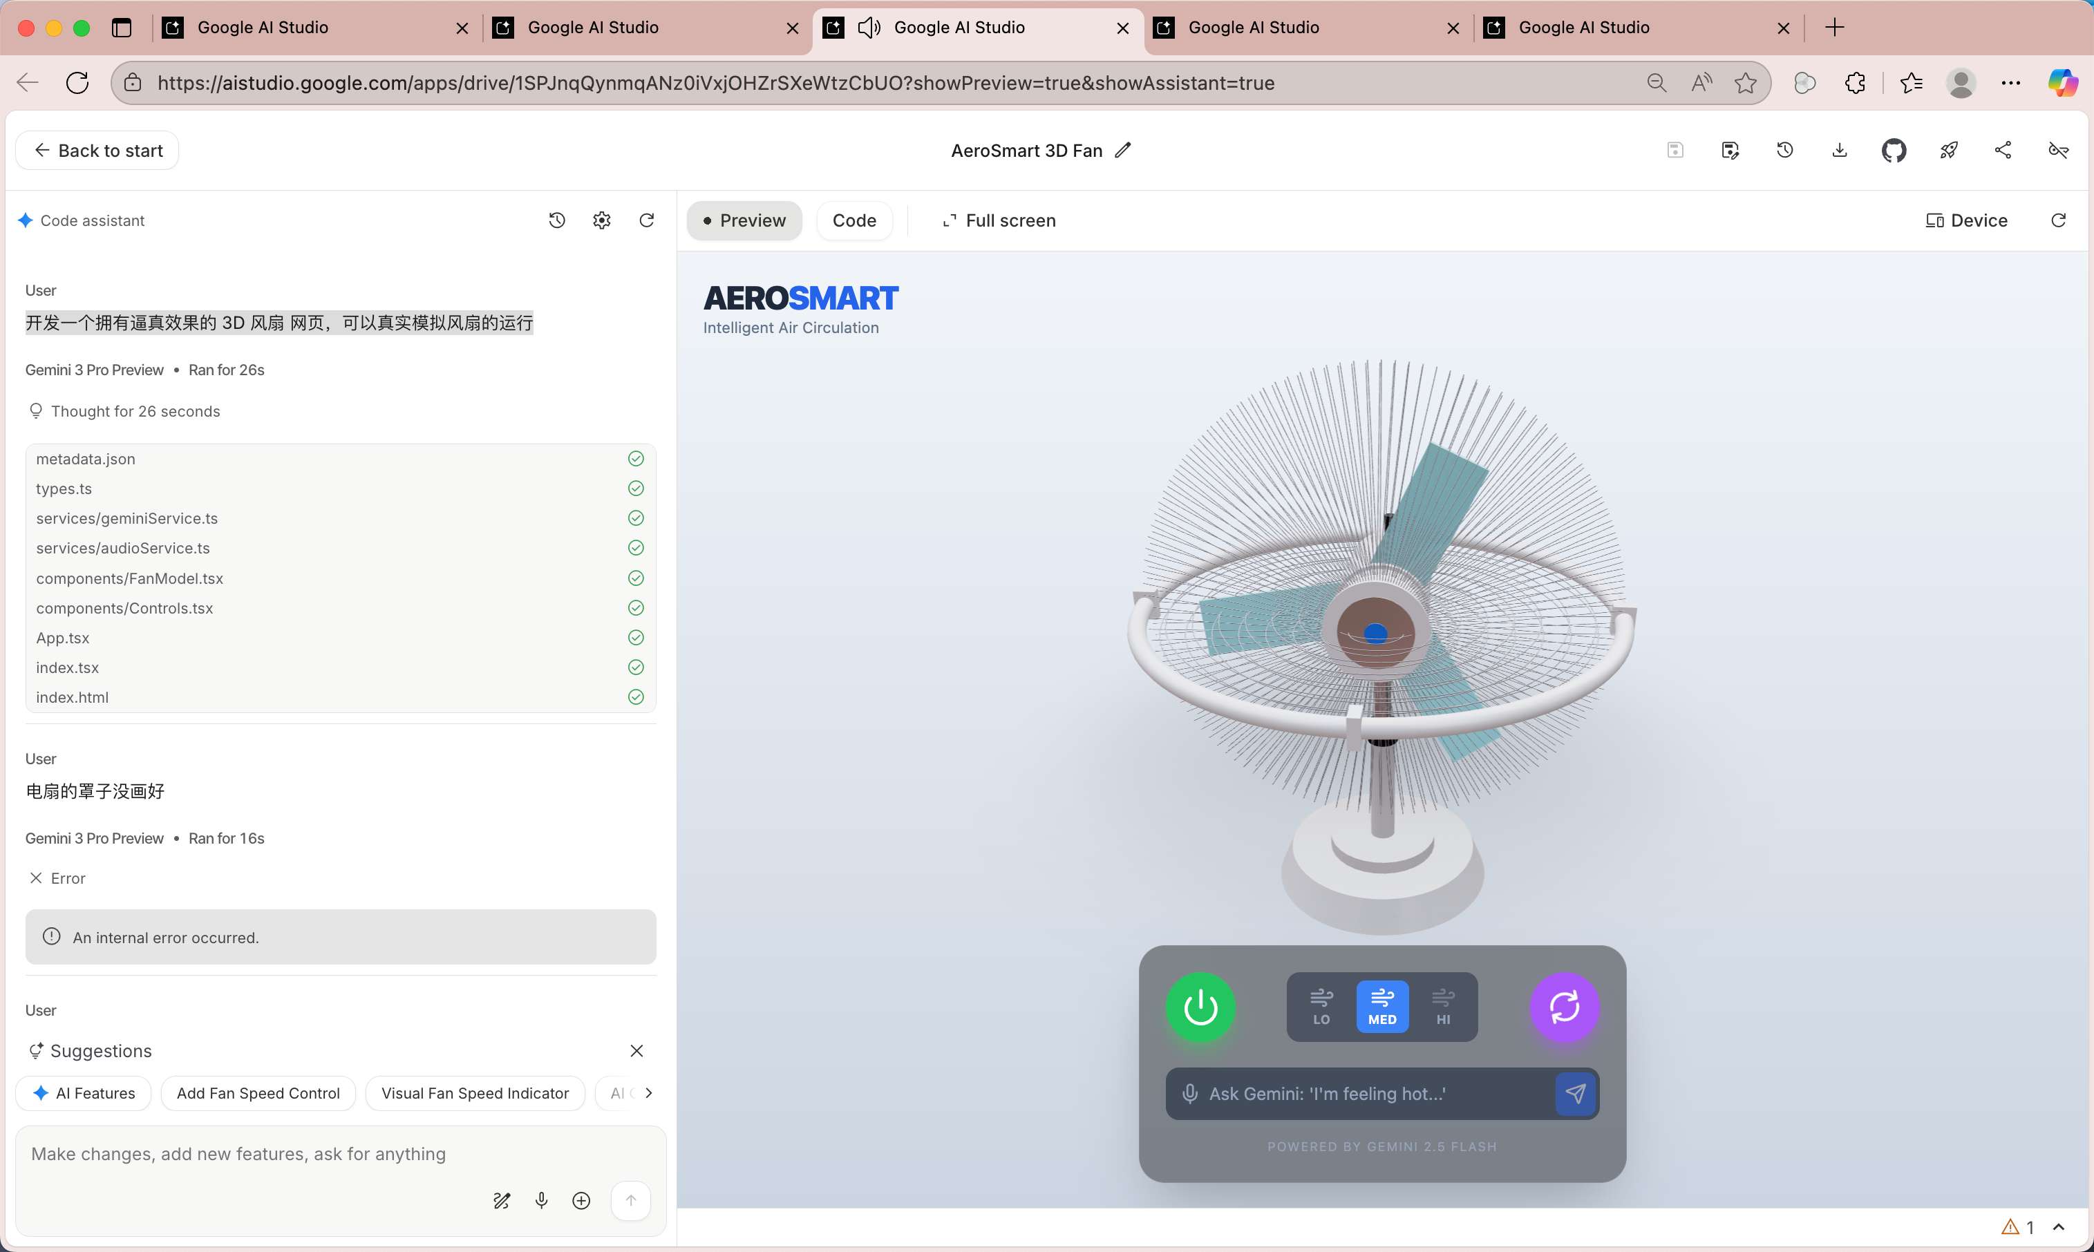Screen dimensions: 2094x1252
Task: Click the microphone icon in the prompt box
Action: (542, 1199)
